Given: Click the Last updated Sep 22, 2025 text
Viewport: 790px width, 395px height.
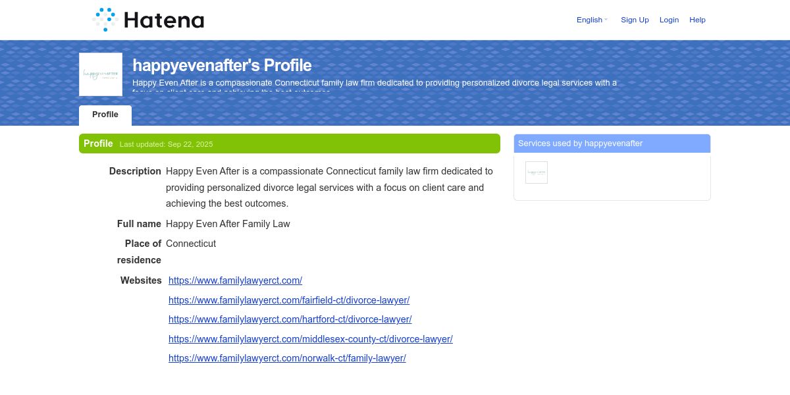Looking at the screenshot, I should point(166,144).
